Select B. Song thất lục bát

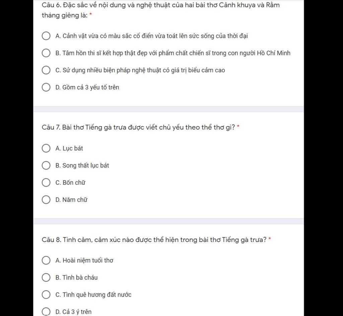(x=46, y=166)
